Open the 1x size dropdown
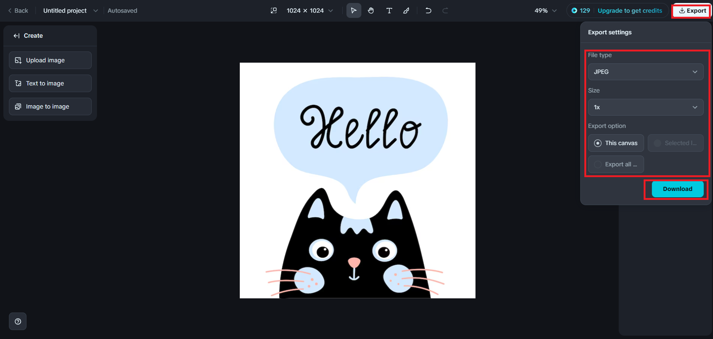 (x=646, y=107)
